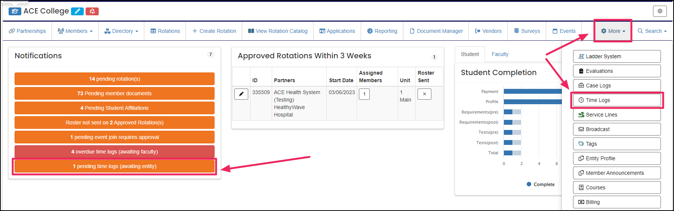Toggle the More dropdown menu
This screenshot has height=211, width=674.
613,31
